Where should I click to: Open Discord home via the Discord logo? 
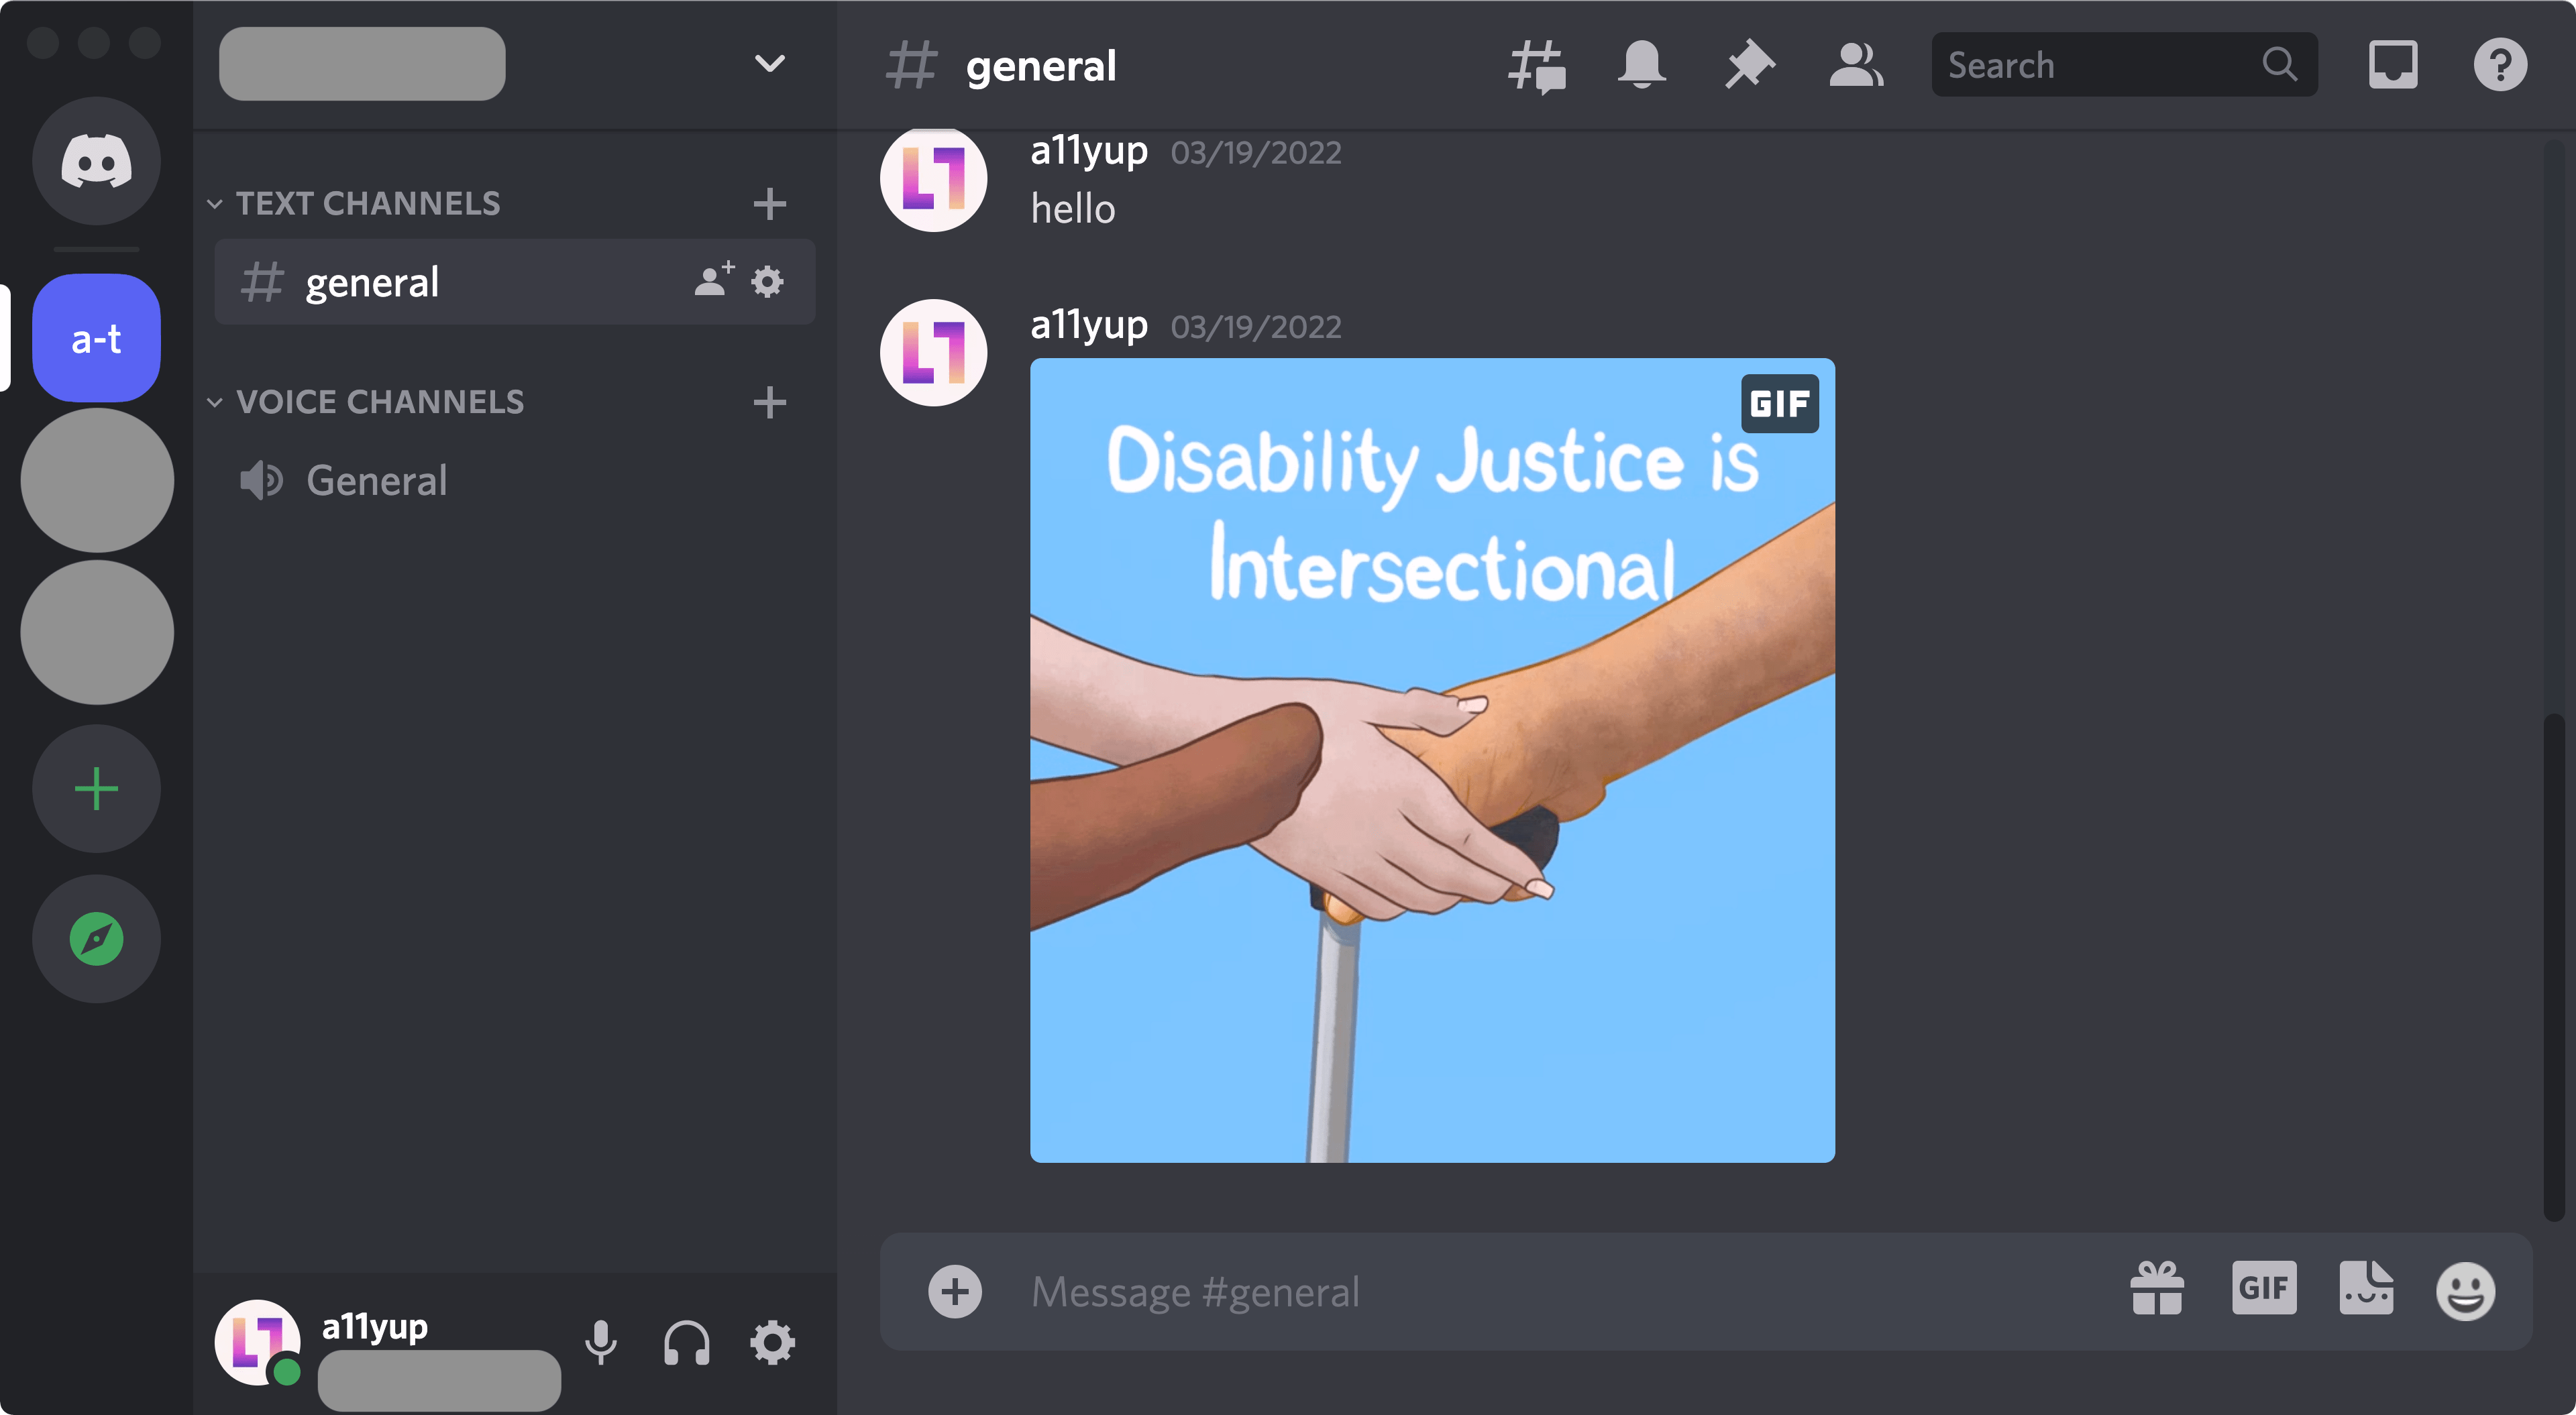(95, 161)
